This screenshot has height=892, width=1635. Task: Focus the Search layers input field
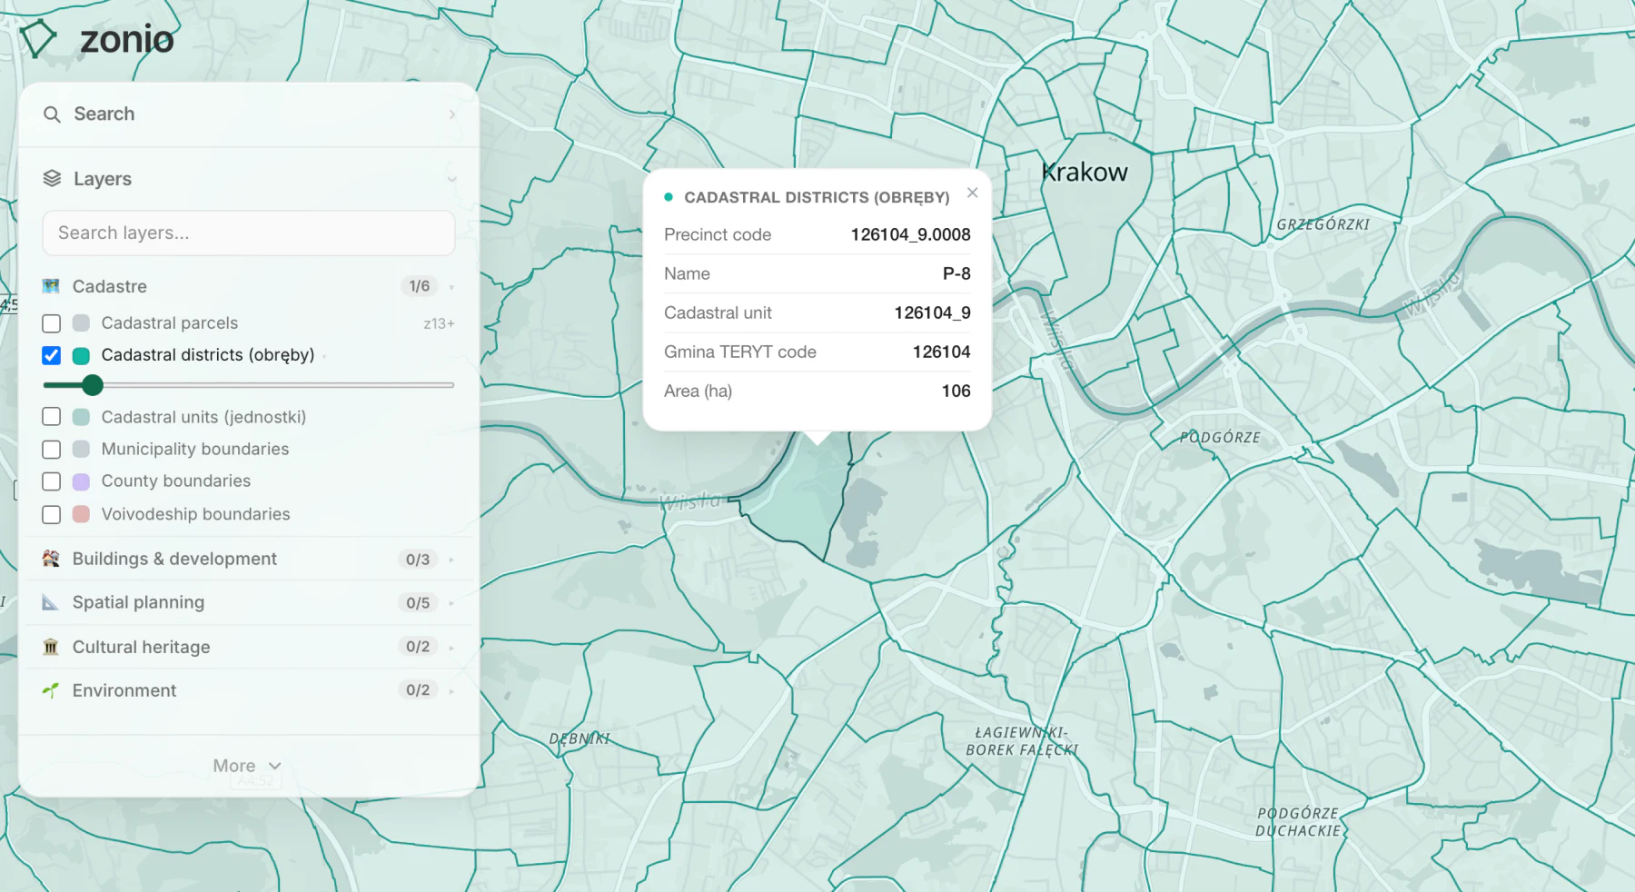(248, 233)
